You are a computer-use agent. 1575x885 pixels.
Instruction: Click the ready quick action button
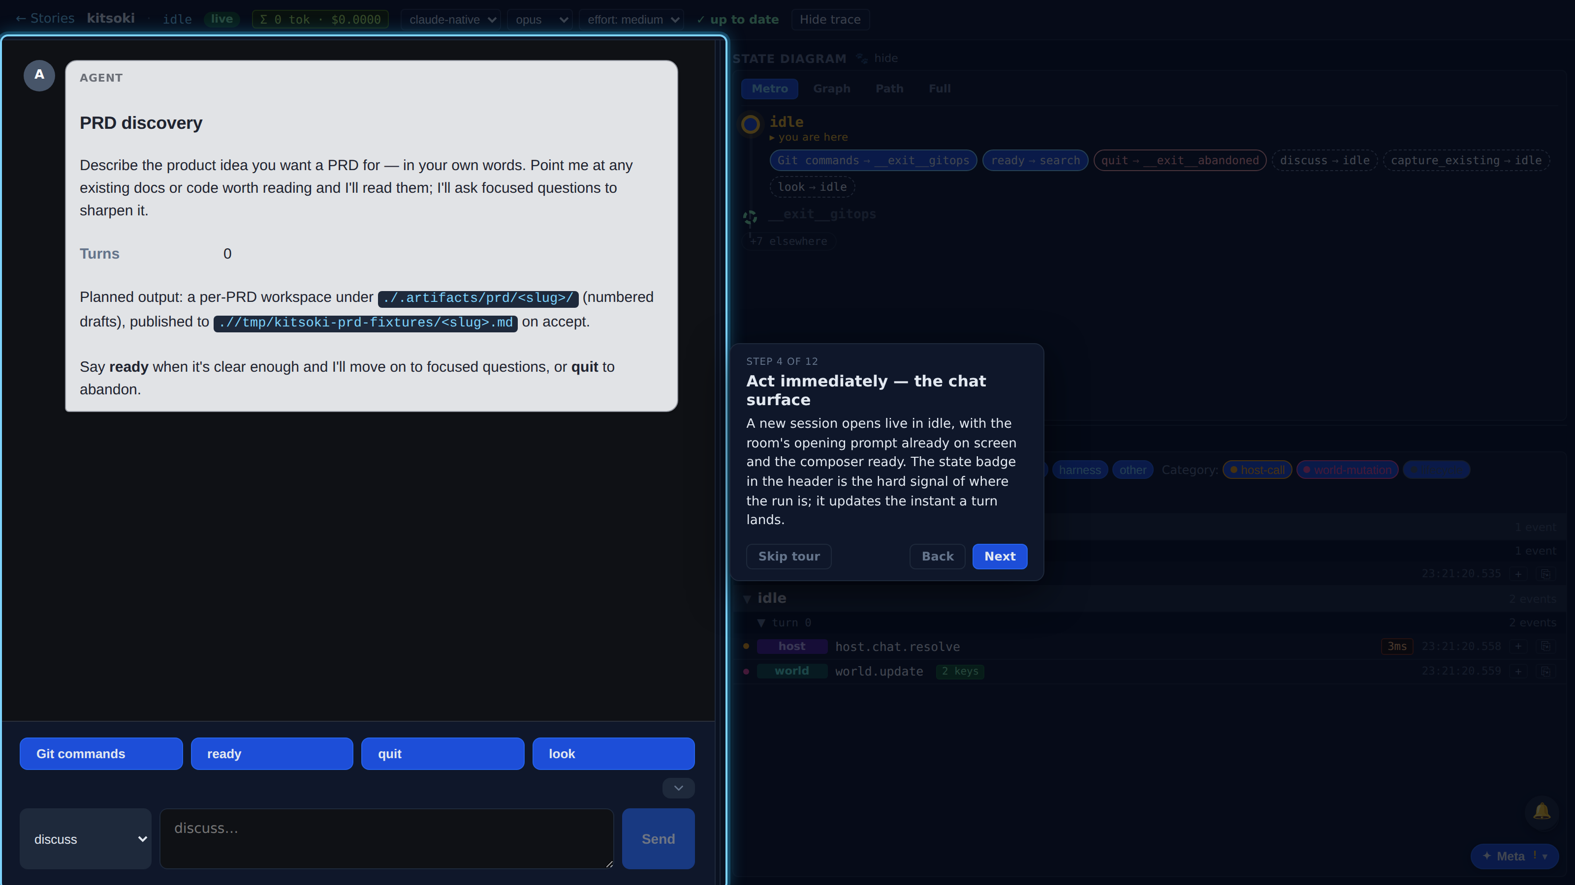coord(272,754)
